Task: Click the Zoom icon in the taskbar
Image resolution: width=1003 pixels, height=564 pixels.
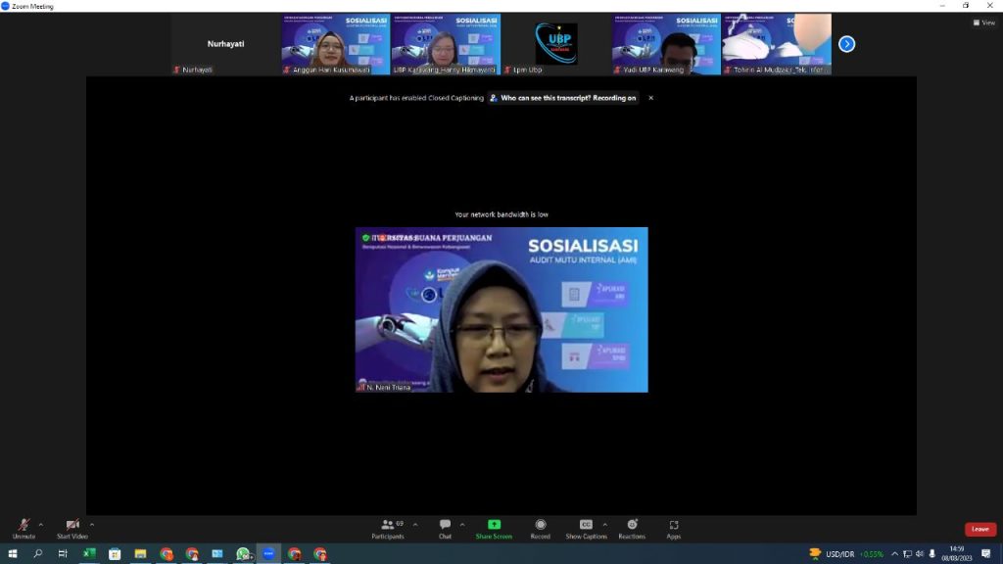Action: point(268,554)
